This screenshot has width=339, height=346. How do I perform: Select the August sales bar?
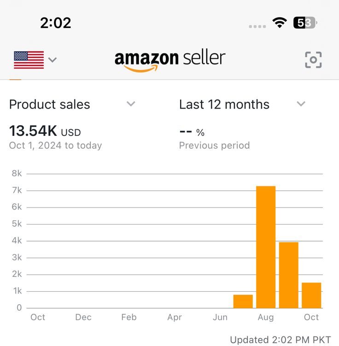click(x=266, y=247)
